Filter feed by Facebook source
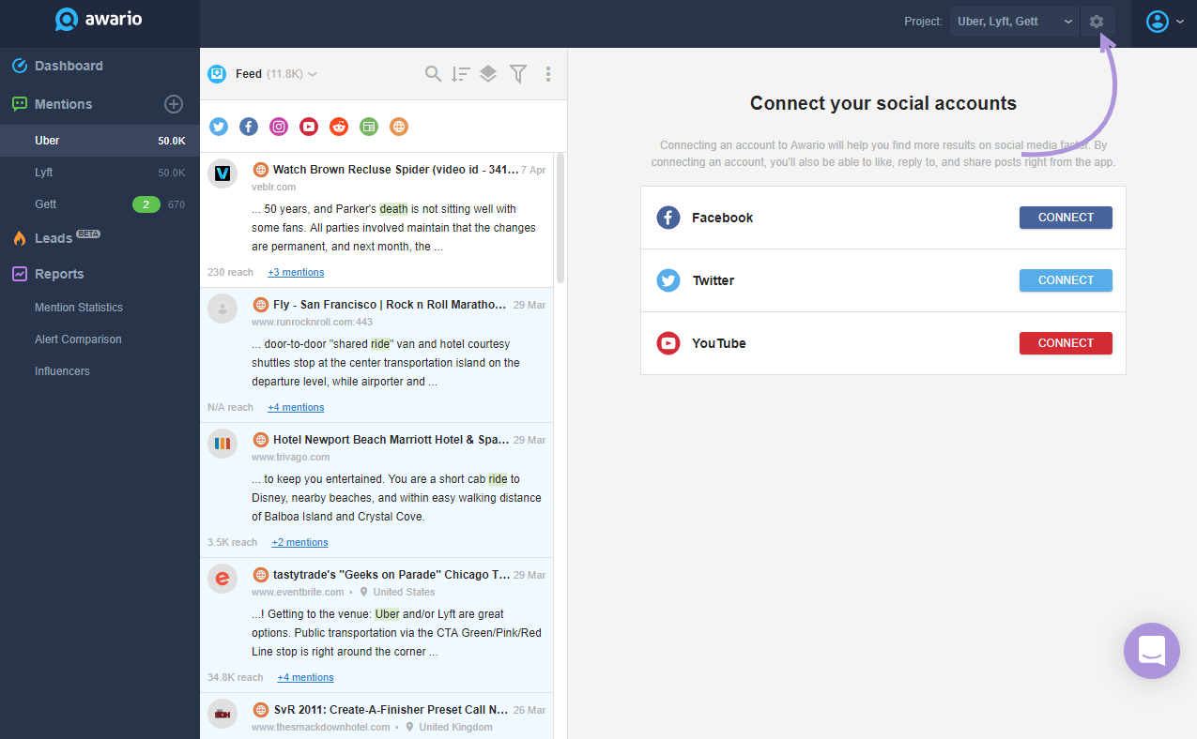The height and width of the screenshot is (739, 1197). pyautogui.click(x=249, y=127)
